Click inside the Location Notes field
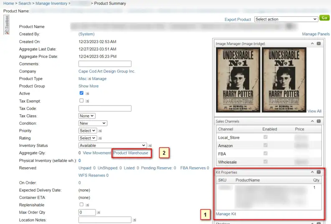This screenshot has width=331, height=224. pos(105,220)
